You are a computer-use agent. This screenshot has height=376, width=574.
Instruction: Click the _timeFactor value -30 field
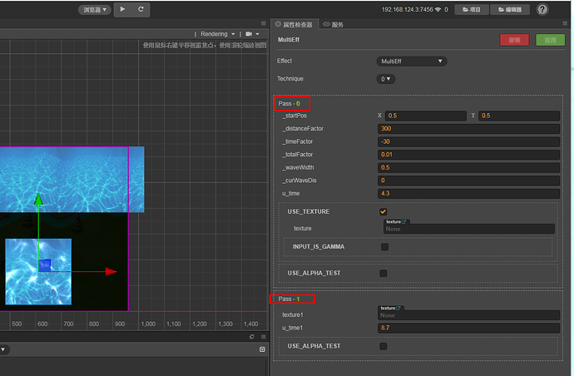(x=468, y=141)
